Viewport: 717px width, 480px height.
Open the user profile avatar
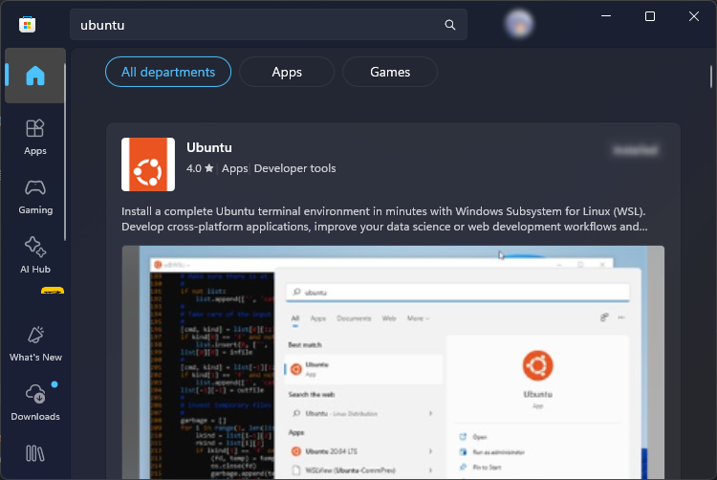point(519,23)
